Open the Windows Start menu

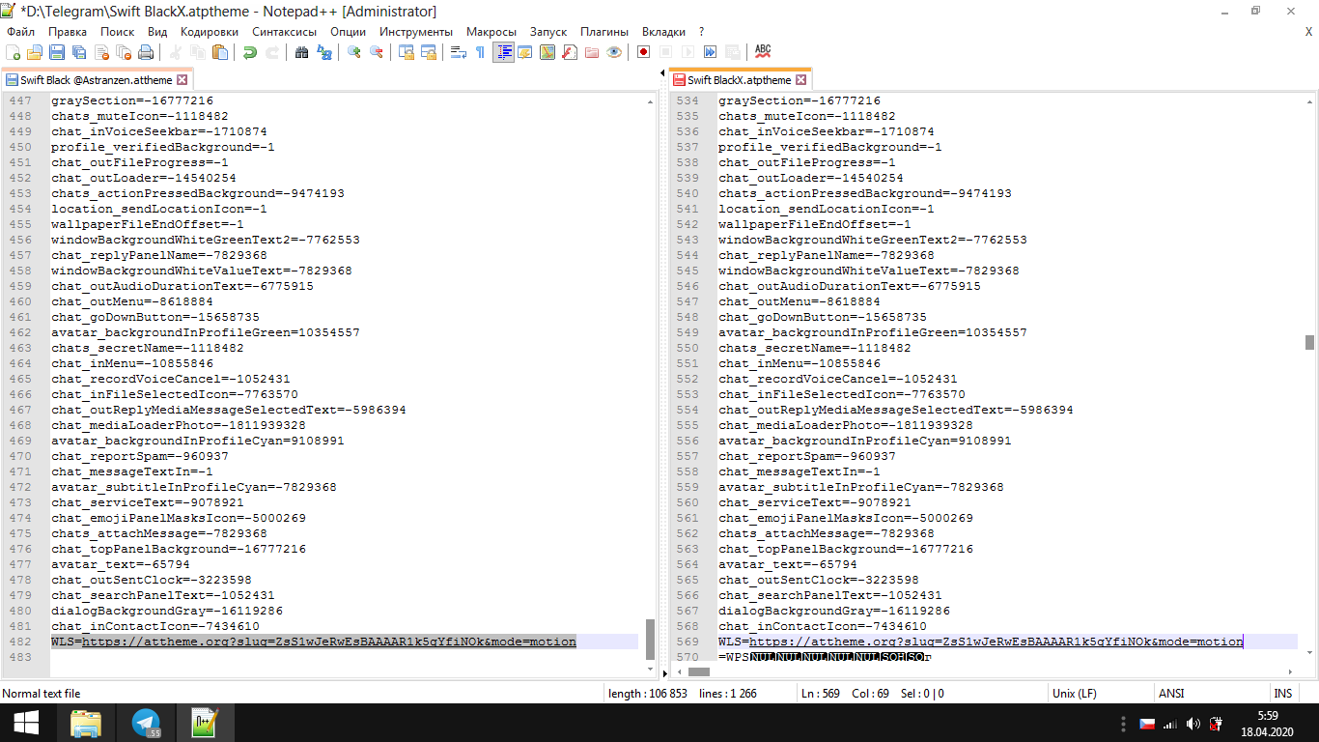pyautogui.click(x=25, y=723)
